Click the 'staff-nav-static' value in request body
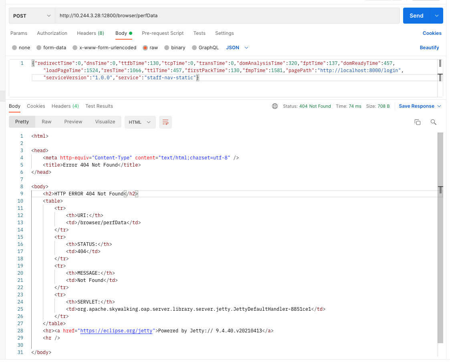The width and height of the screenshot is (450, 362). click(x=172, y=78)
